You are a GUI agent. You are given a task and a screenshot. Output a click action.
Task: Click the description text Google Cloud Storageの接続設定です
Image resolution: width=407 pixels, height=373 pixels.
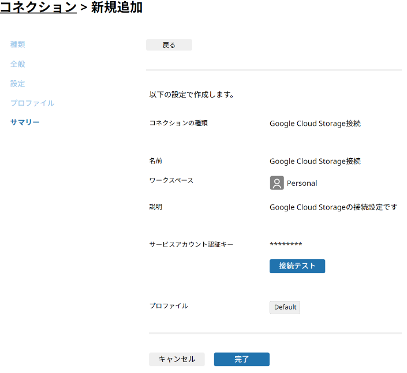coord(333,207)
